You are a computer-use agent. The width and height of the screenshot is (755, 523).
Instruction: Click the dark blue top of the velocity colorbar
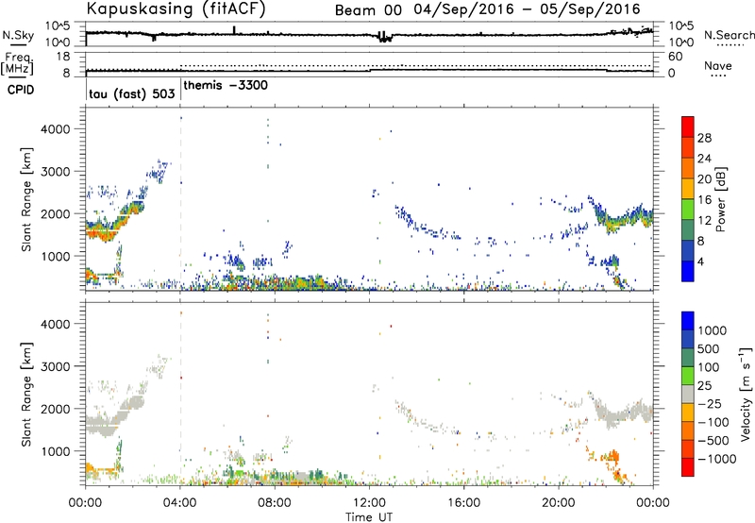coord(688,321)
